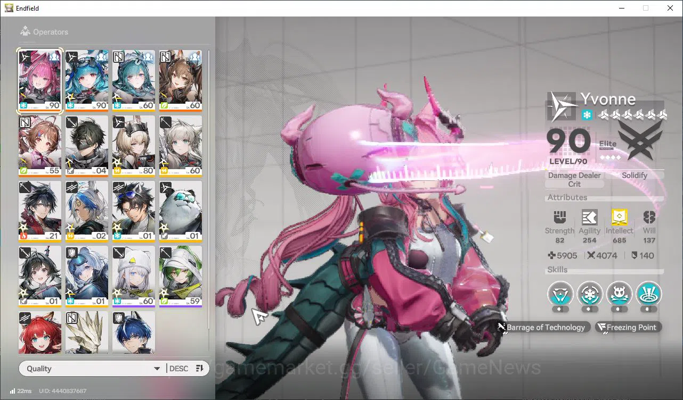This screenshot has height=400, width=683.
Task: Click the Yvonne operator name
Action: tap(608, 99)
